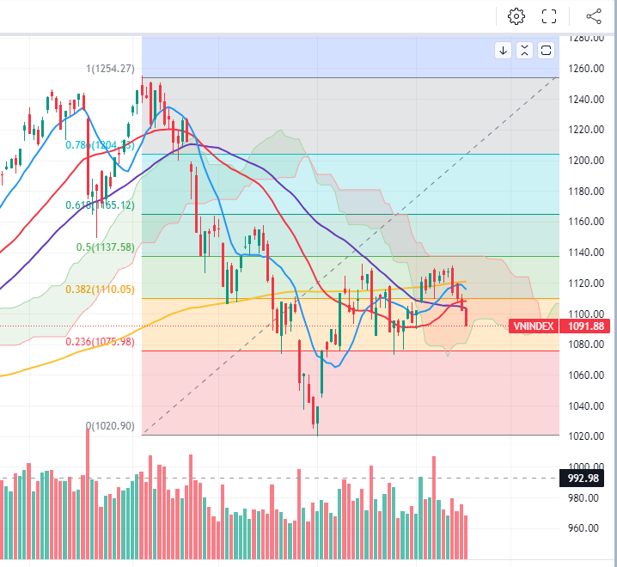The width and height of the screenshot is (617, 567).
Task: Click the VNINDEX symbol tag on price axis
Action: point(533,326)
